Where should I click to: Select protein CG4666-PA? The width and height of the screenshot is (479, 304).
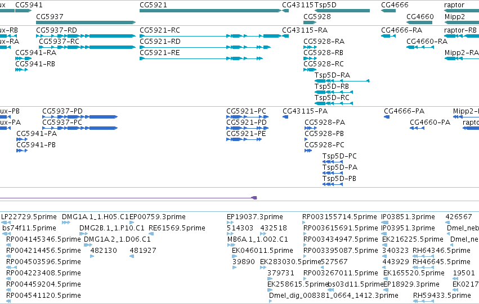pos(387,117)
